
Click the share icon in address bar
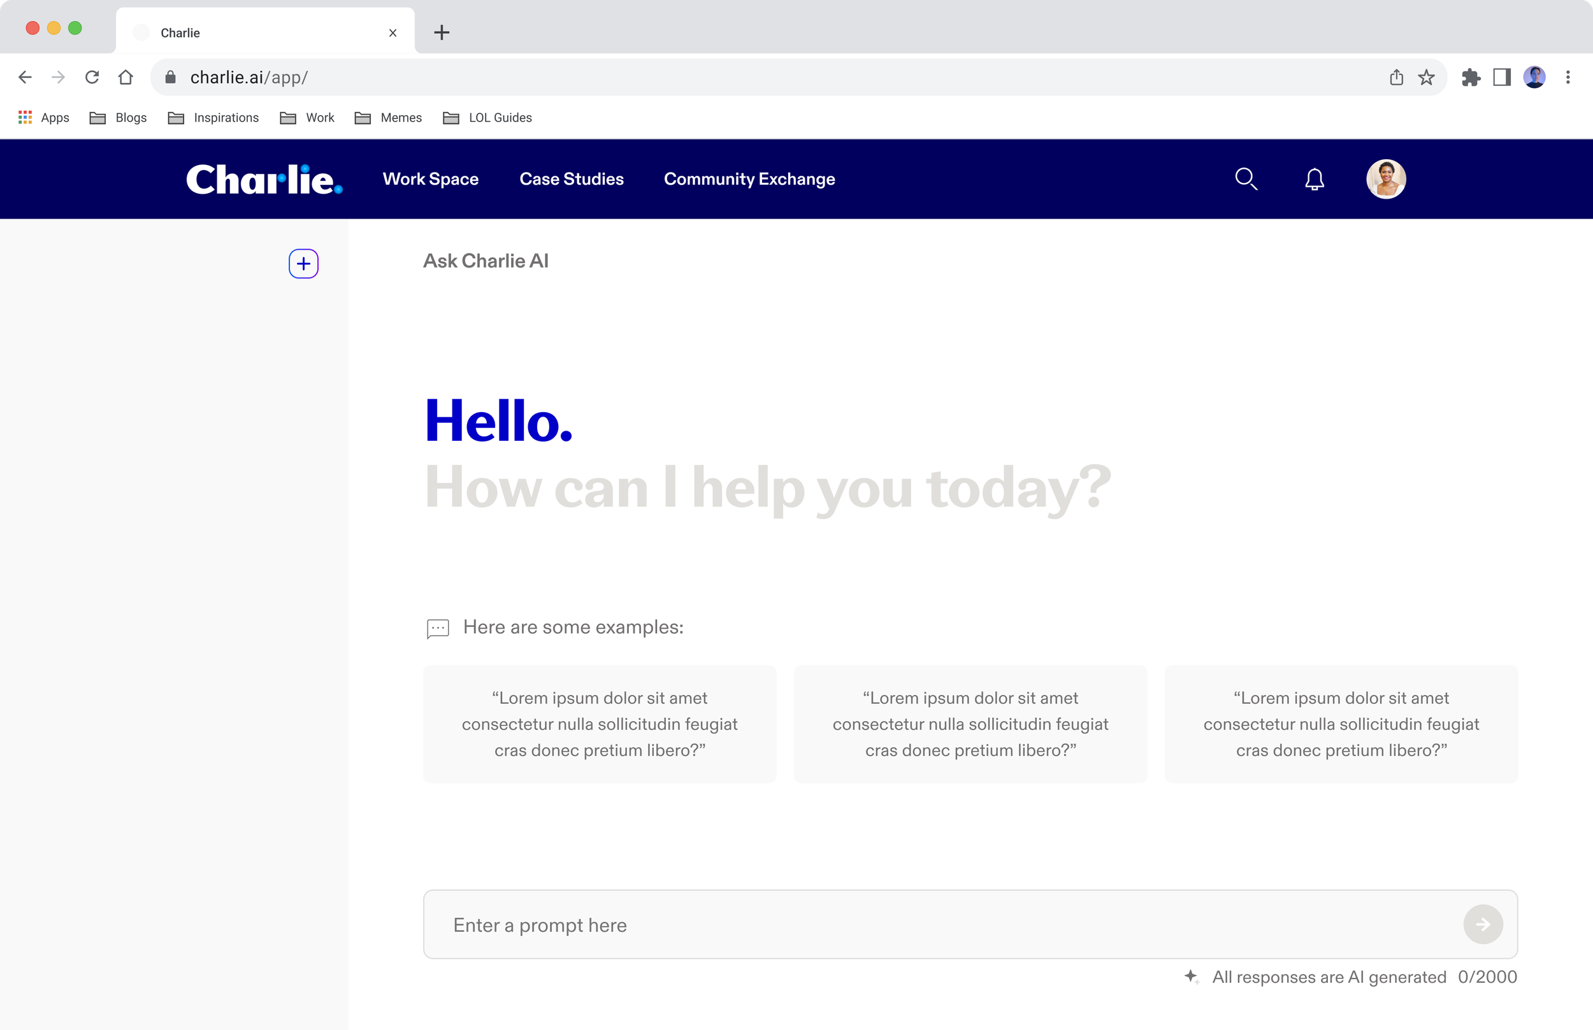pos(1396,78)
